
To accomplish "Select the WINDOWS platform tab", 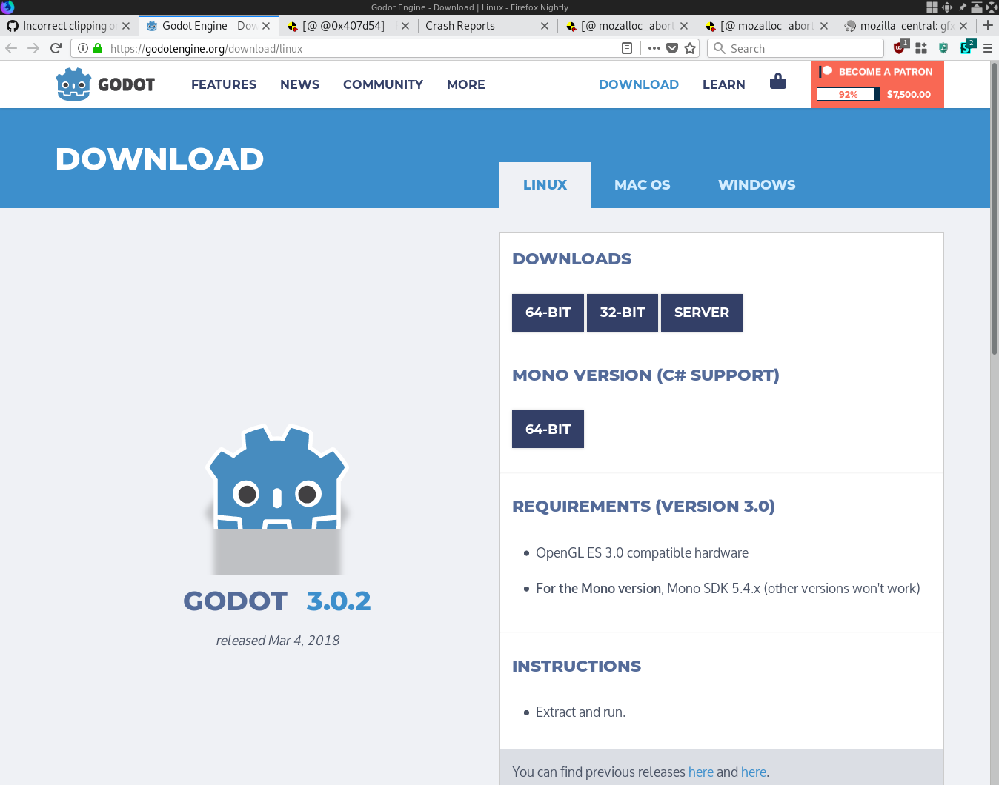I will pos(757,185).
